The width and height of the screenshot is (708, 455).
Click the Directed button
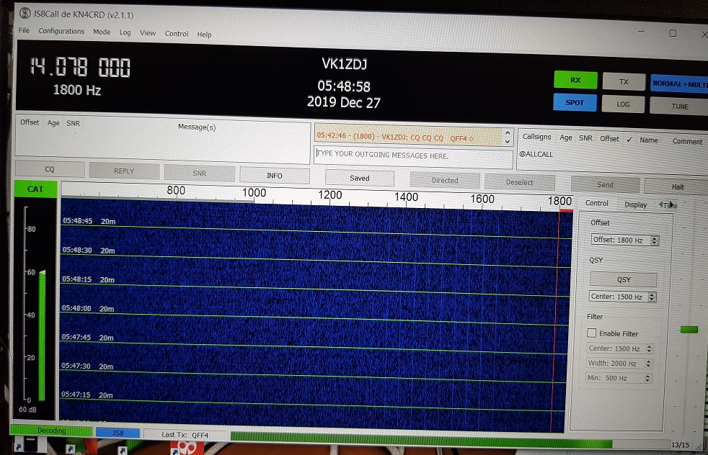(445, 181)
